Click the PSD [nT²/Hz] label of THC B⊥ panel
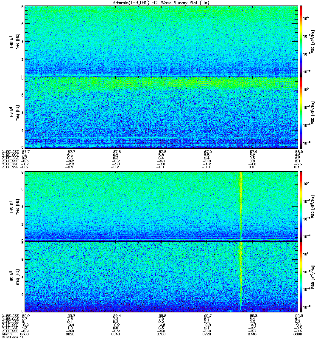The width and height of the screenshot is (318, 340). tap(313, 207)
